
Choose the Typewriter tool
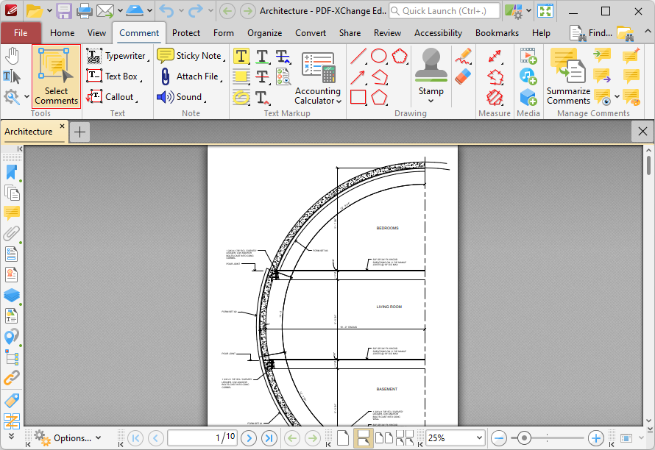(x=117, y=56)
